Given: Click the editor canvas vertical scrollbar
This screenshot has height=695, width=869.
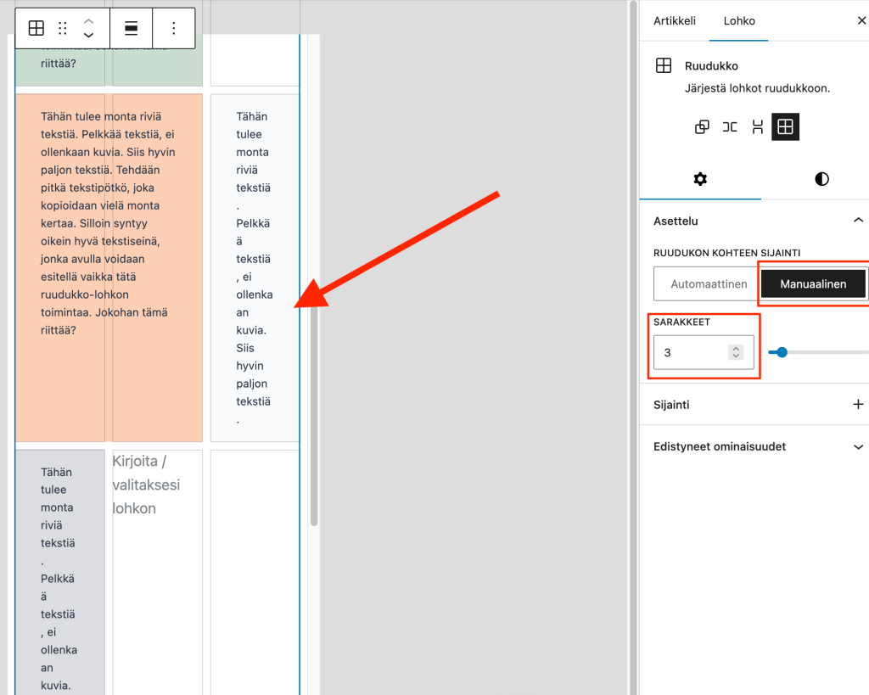Looking at the screenshot, I should (314, 416).
